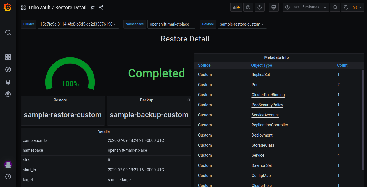Open dashboard settings gear in toolbar
The height and width of the screenshot is (187, 367).
point(260,7)
